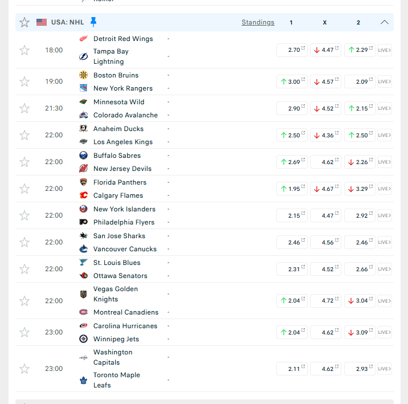Unpin the USA: NHL league pin icon
This screenshot has height=404, width=408.
(x=93, y=22)
